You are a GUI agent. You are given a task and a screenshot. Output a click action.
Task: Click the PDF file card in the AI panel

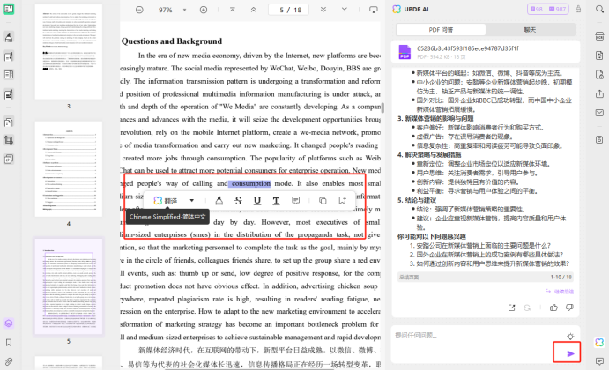tap(485, 52)
